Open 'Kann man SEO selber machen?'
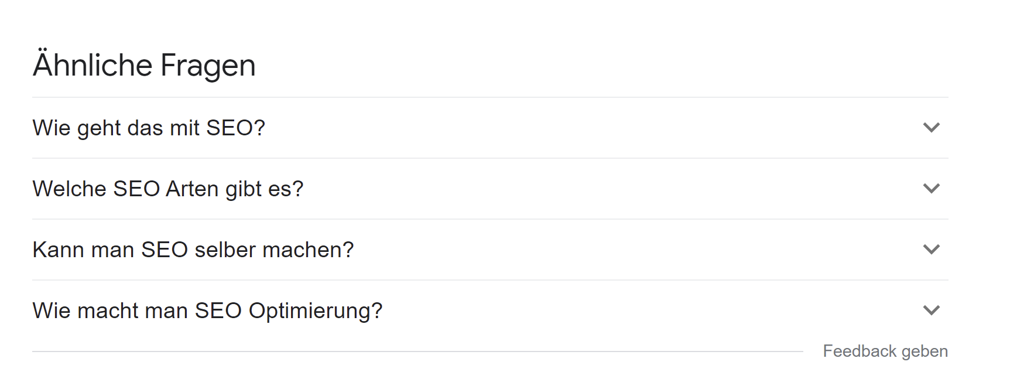Image resolution: width=1010 pixels, height=389 pixels. (x=193, y=250)
